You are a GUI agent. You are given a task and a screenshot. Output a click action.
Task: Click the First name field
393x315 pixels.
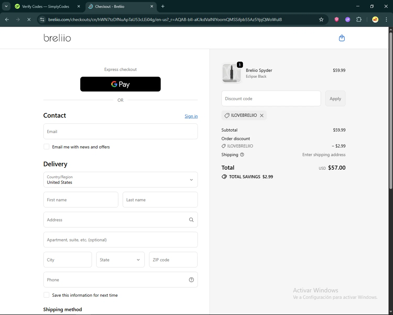coord(81,199)
